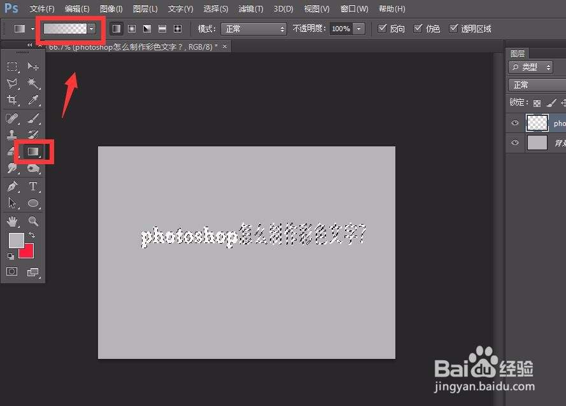Toggle the 仿色 dither checkbox
Image resolution: width=566 pixels, height=406 pixels.
418,28
